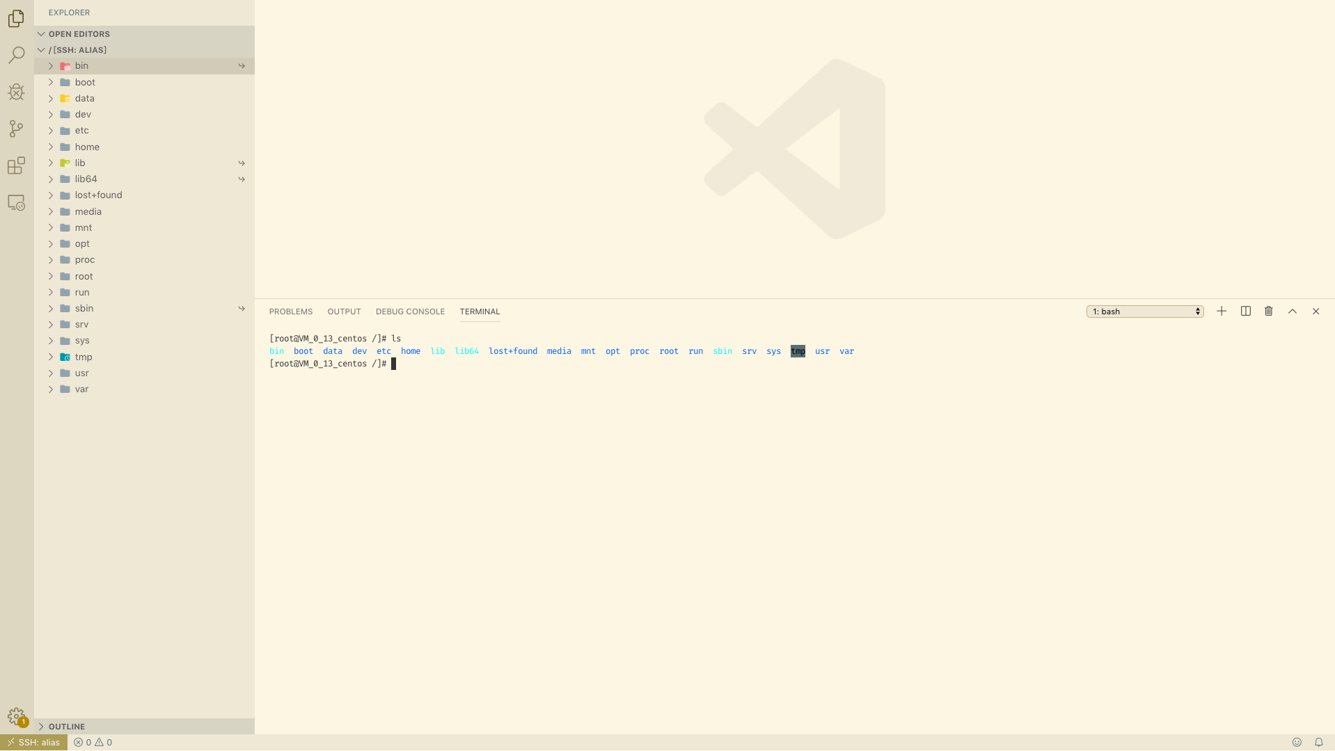This screenshot has height=751, width=1335.
Task: Click the data folder icon
Action: [x=65, y=99]
